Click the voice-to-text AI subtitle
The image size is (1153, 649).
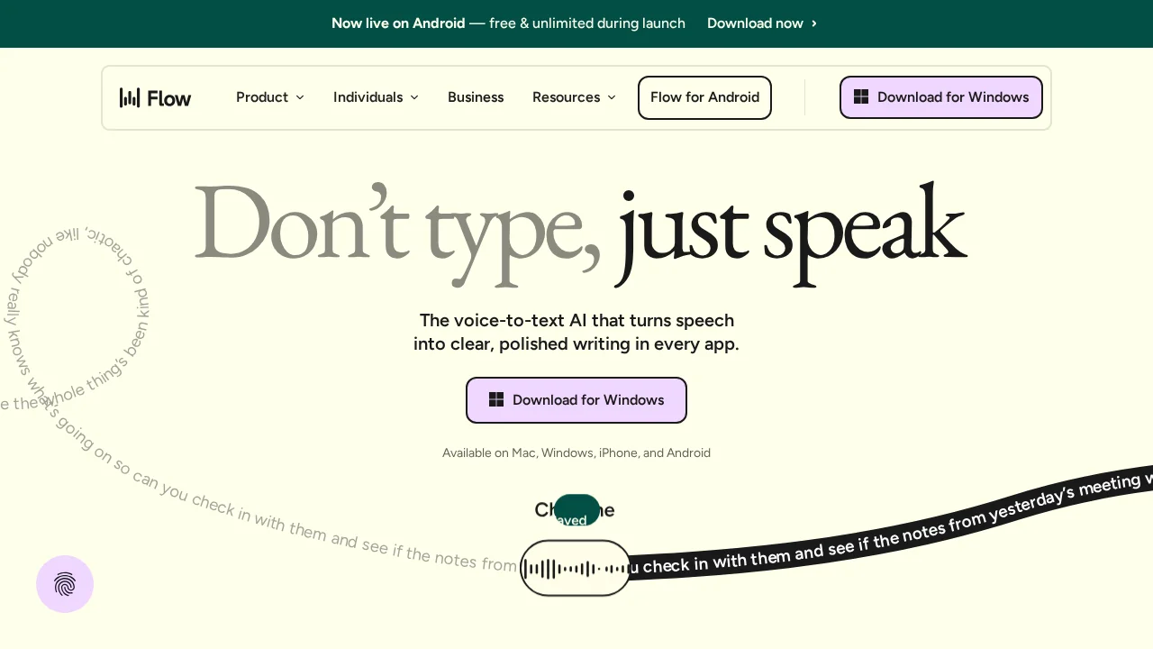576,332
